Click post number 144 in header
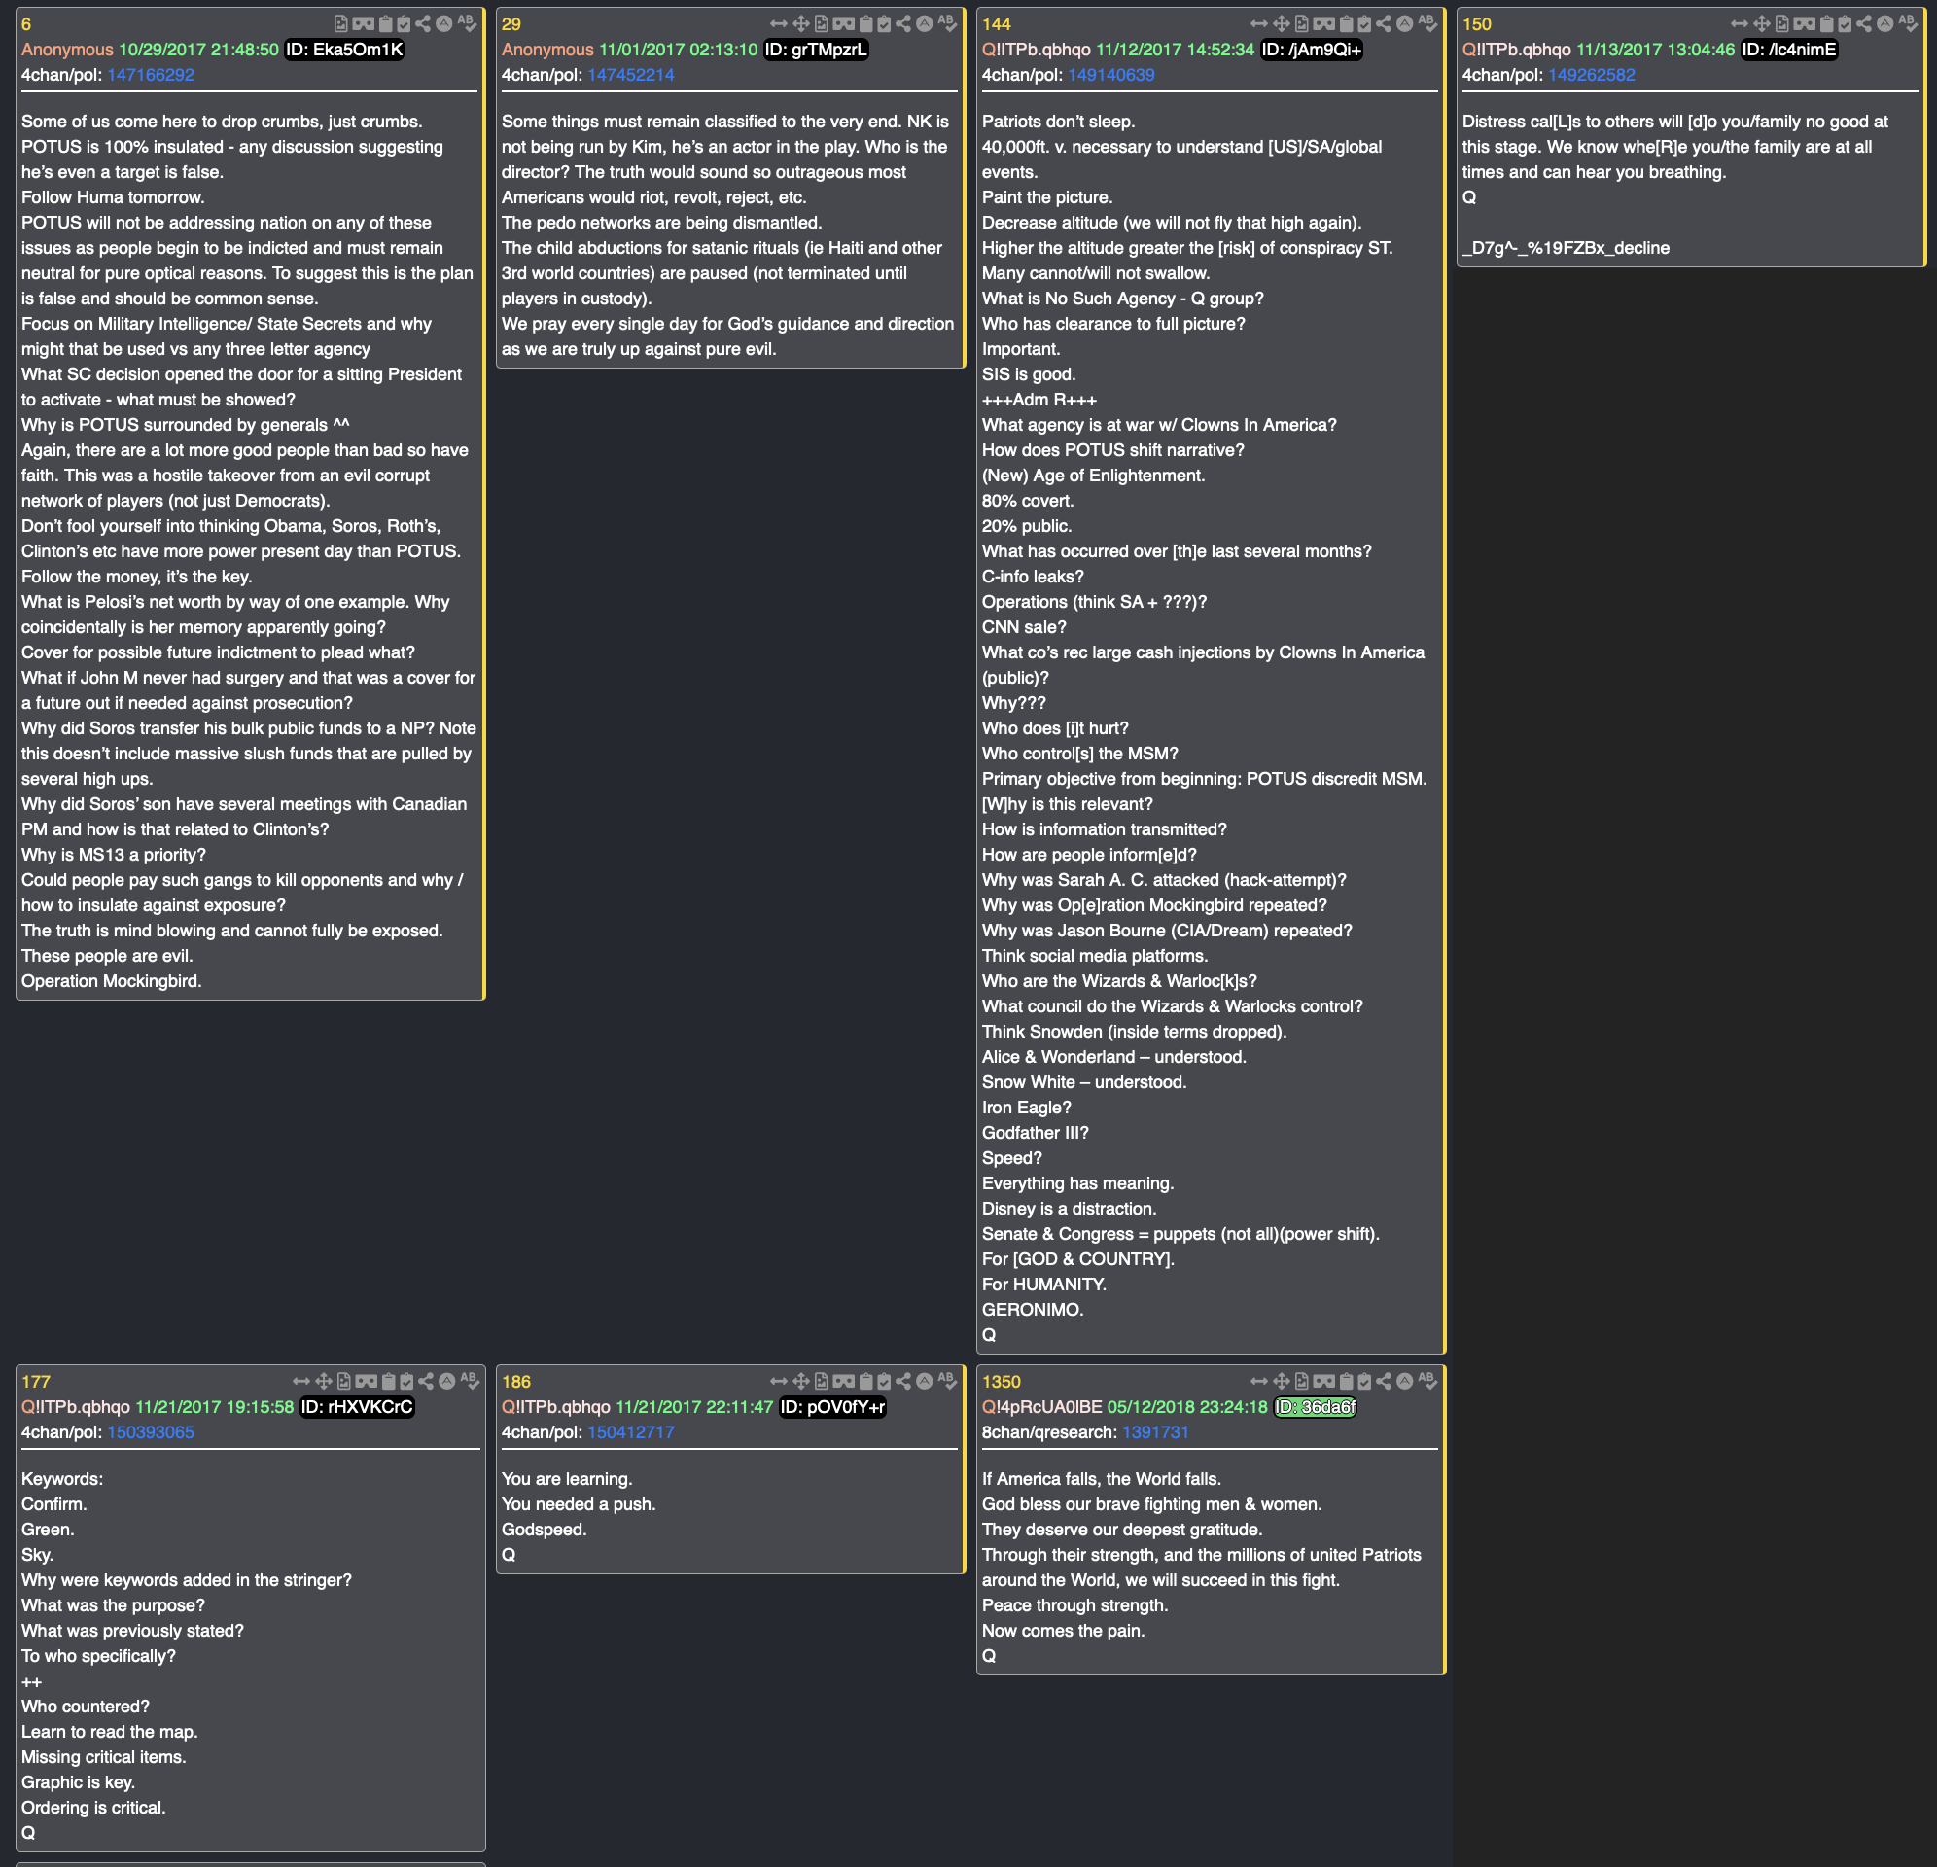1937x1867 pixels. click(996, 24)
